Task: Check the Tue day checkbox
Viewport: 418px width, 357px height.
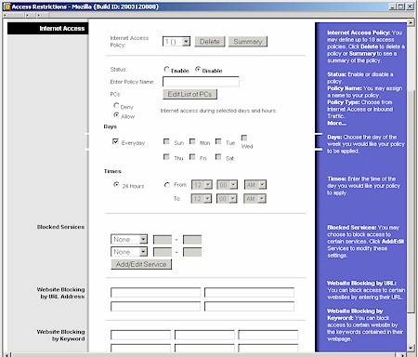Action: tap(218, 141)
